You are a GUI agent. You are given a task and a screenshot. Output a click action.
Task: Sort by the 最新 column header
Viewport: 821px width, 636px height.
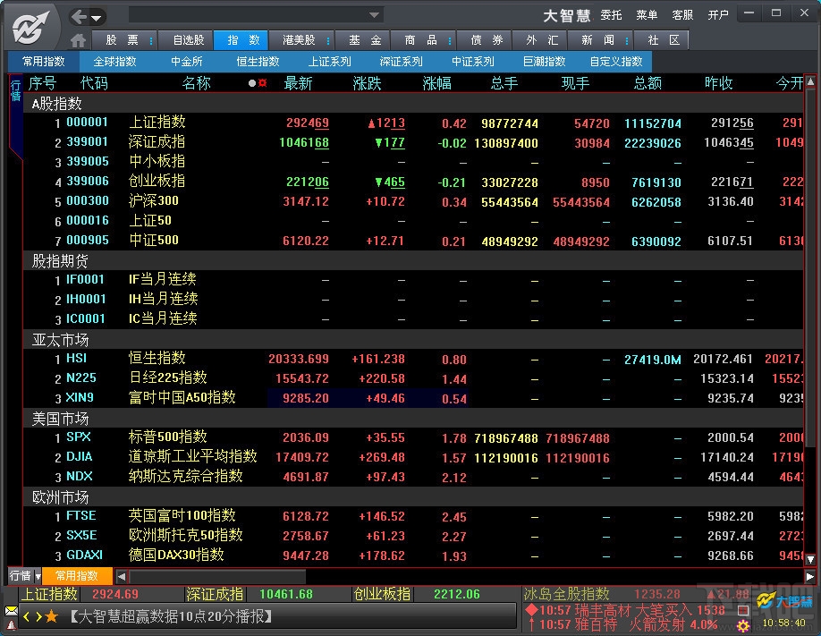tap(298, 83)
